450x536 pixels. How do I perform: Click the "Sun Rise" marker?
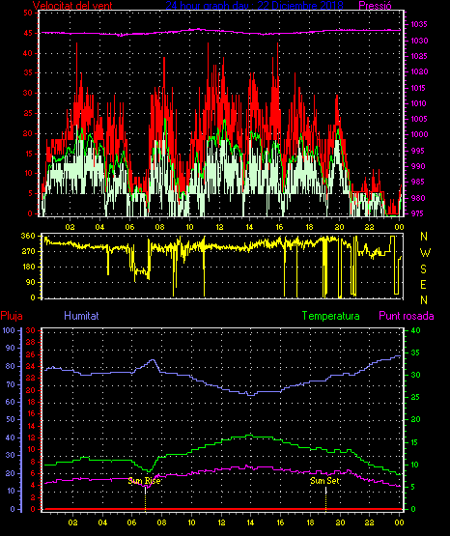144,481
